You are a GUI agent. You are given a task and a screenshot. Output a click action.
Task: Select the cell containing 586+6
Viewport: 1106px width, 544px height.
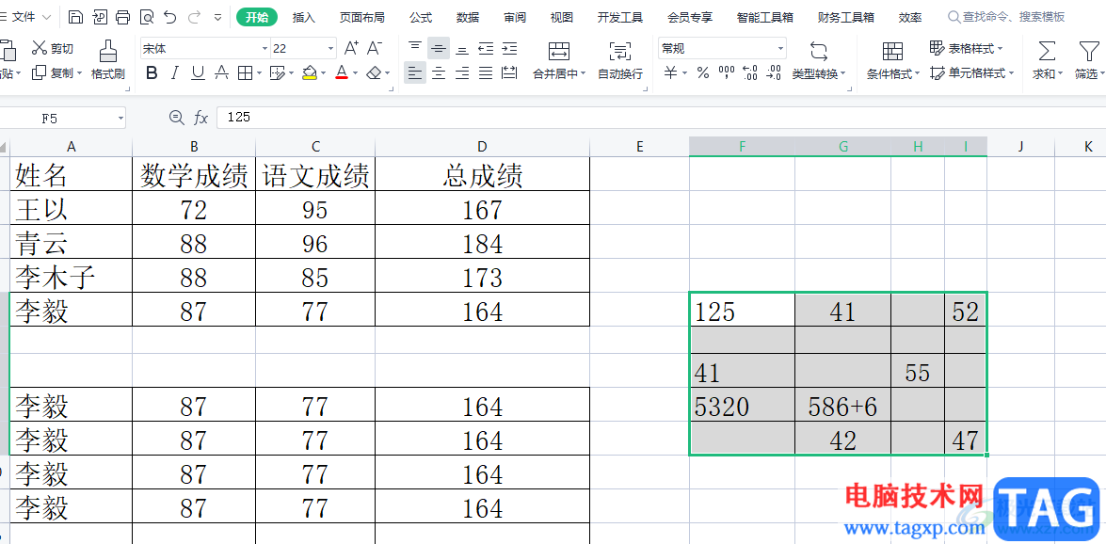tap(842, 407)
